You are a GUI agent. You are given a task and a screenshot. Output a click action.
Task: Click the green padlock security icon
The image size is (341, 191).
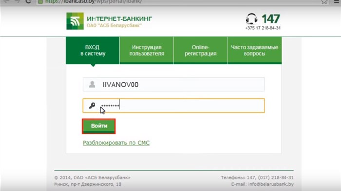(x=40, y=2)
